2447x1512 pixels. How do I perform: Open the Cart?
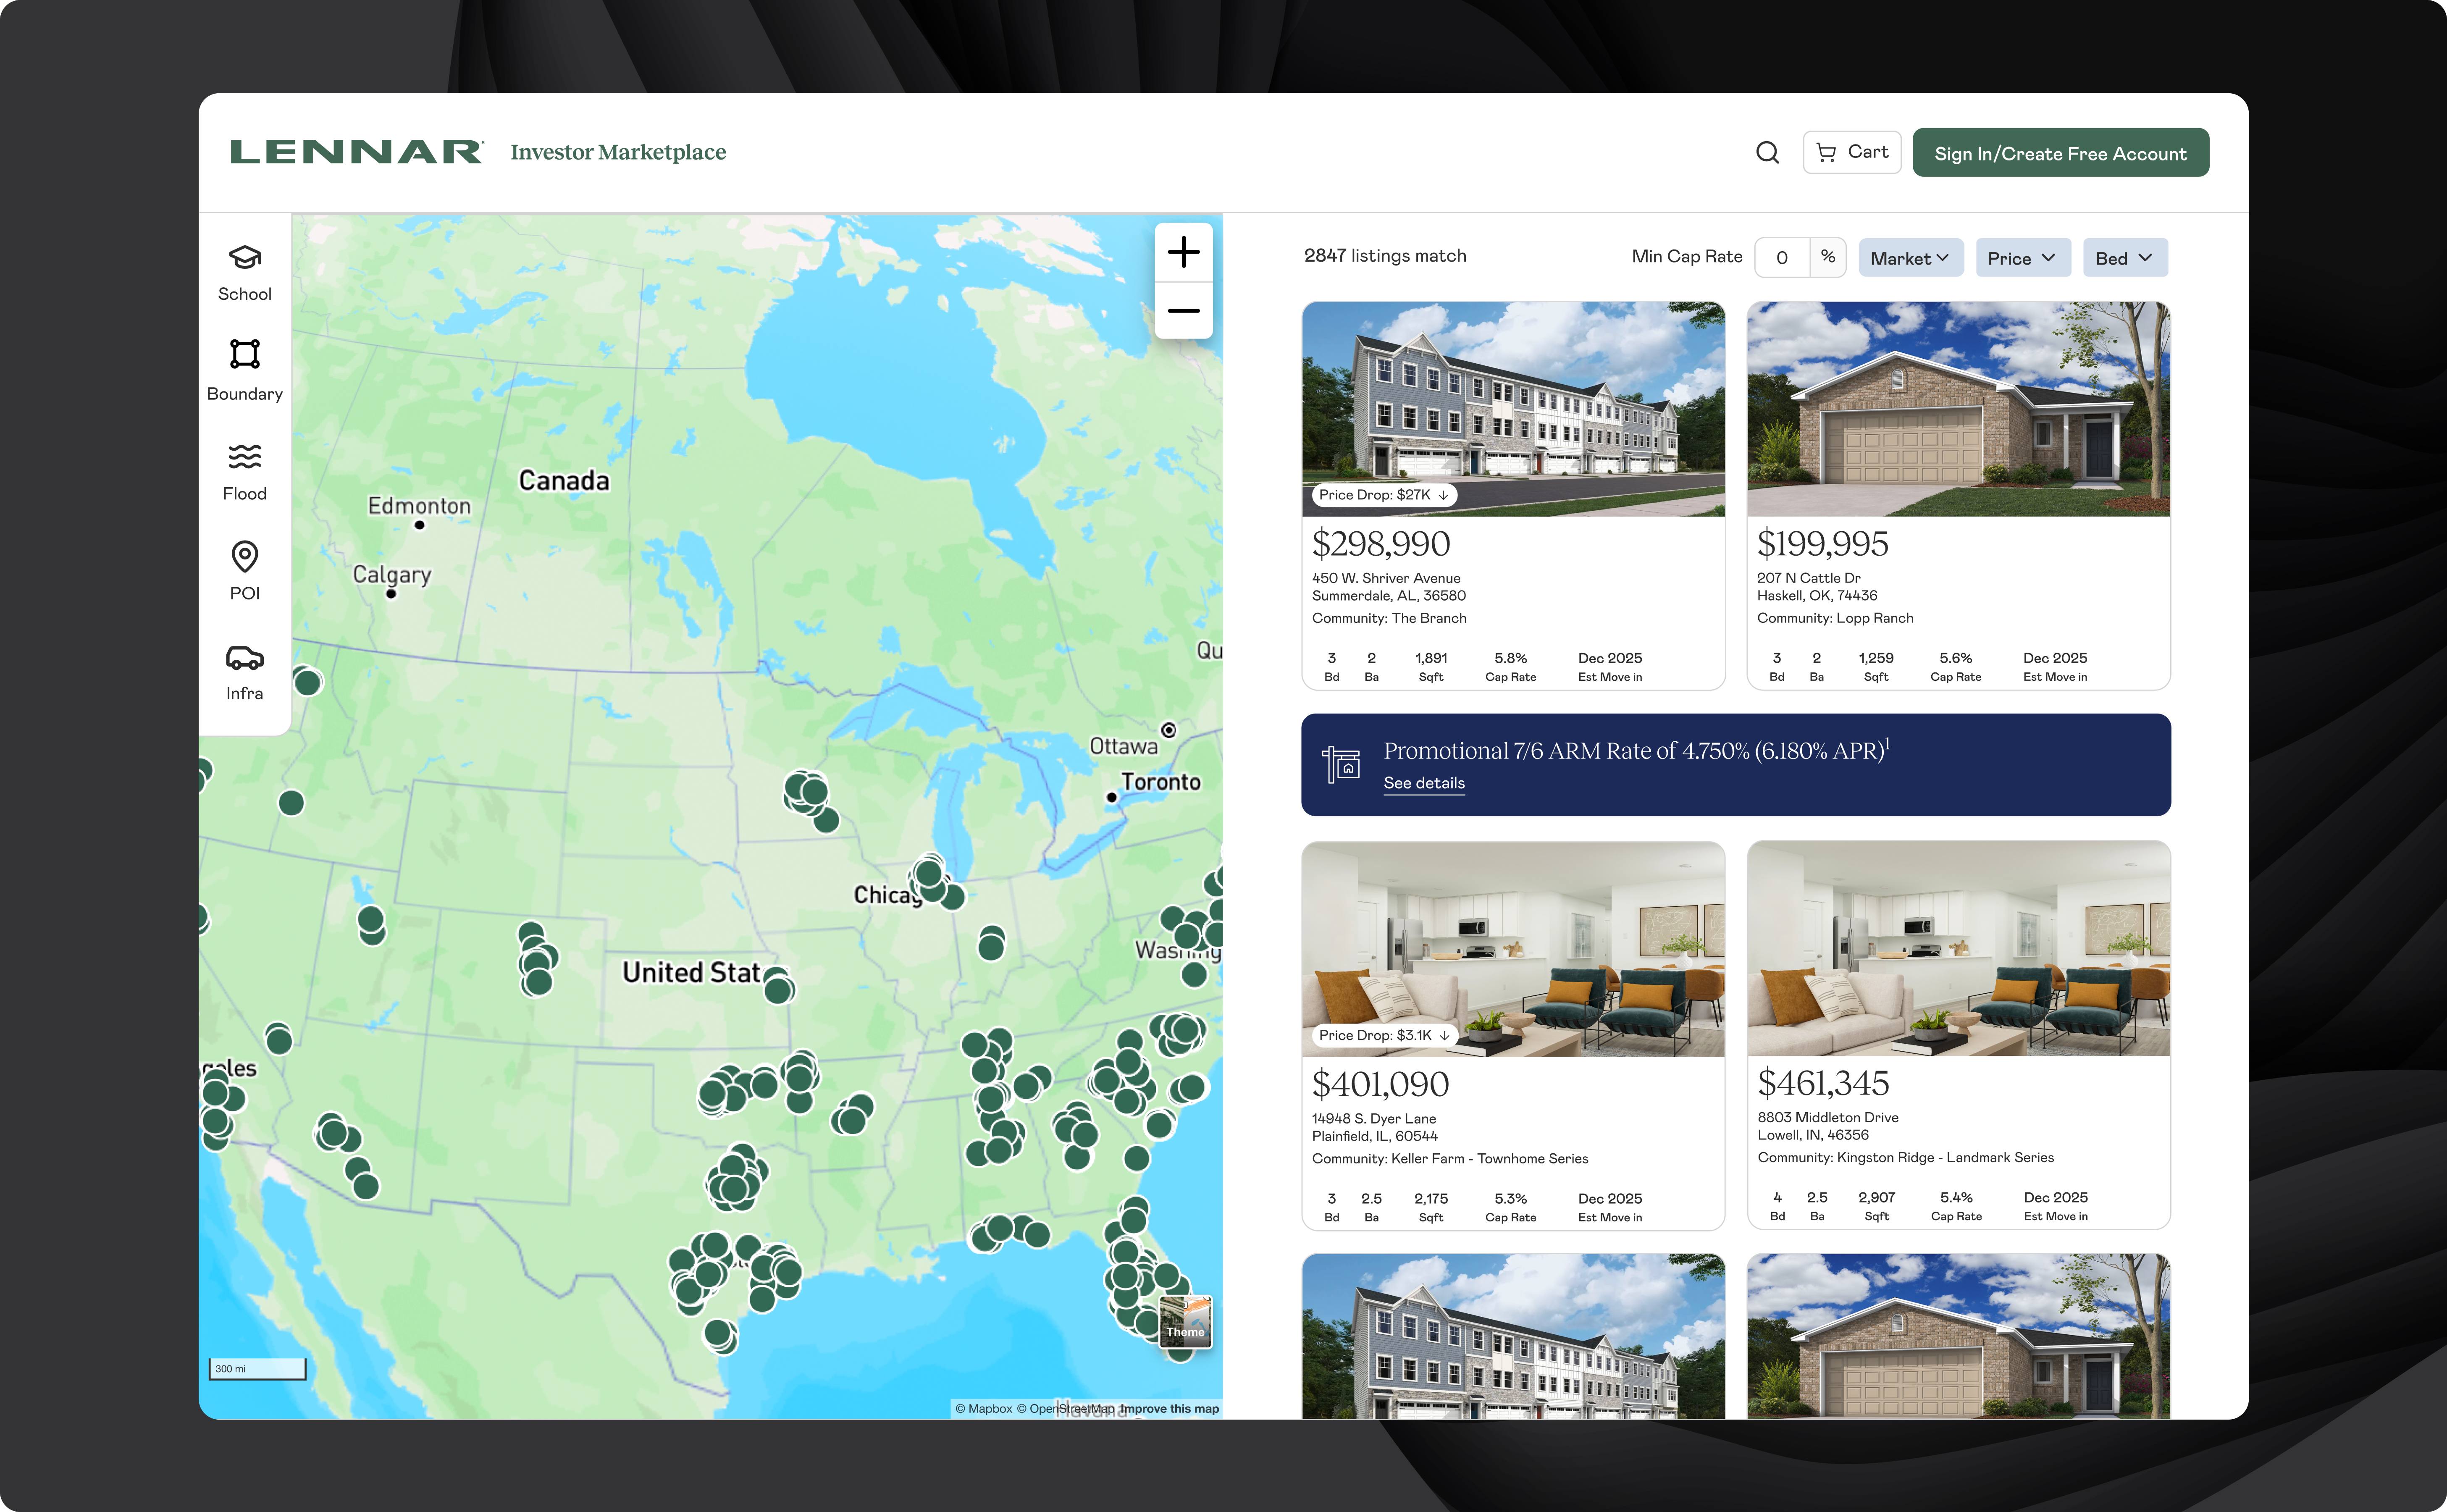pos(1851,152)
